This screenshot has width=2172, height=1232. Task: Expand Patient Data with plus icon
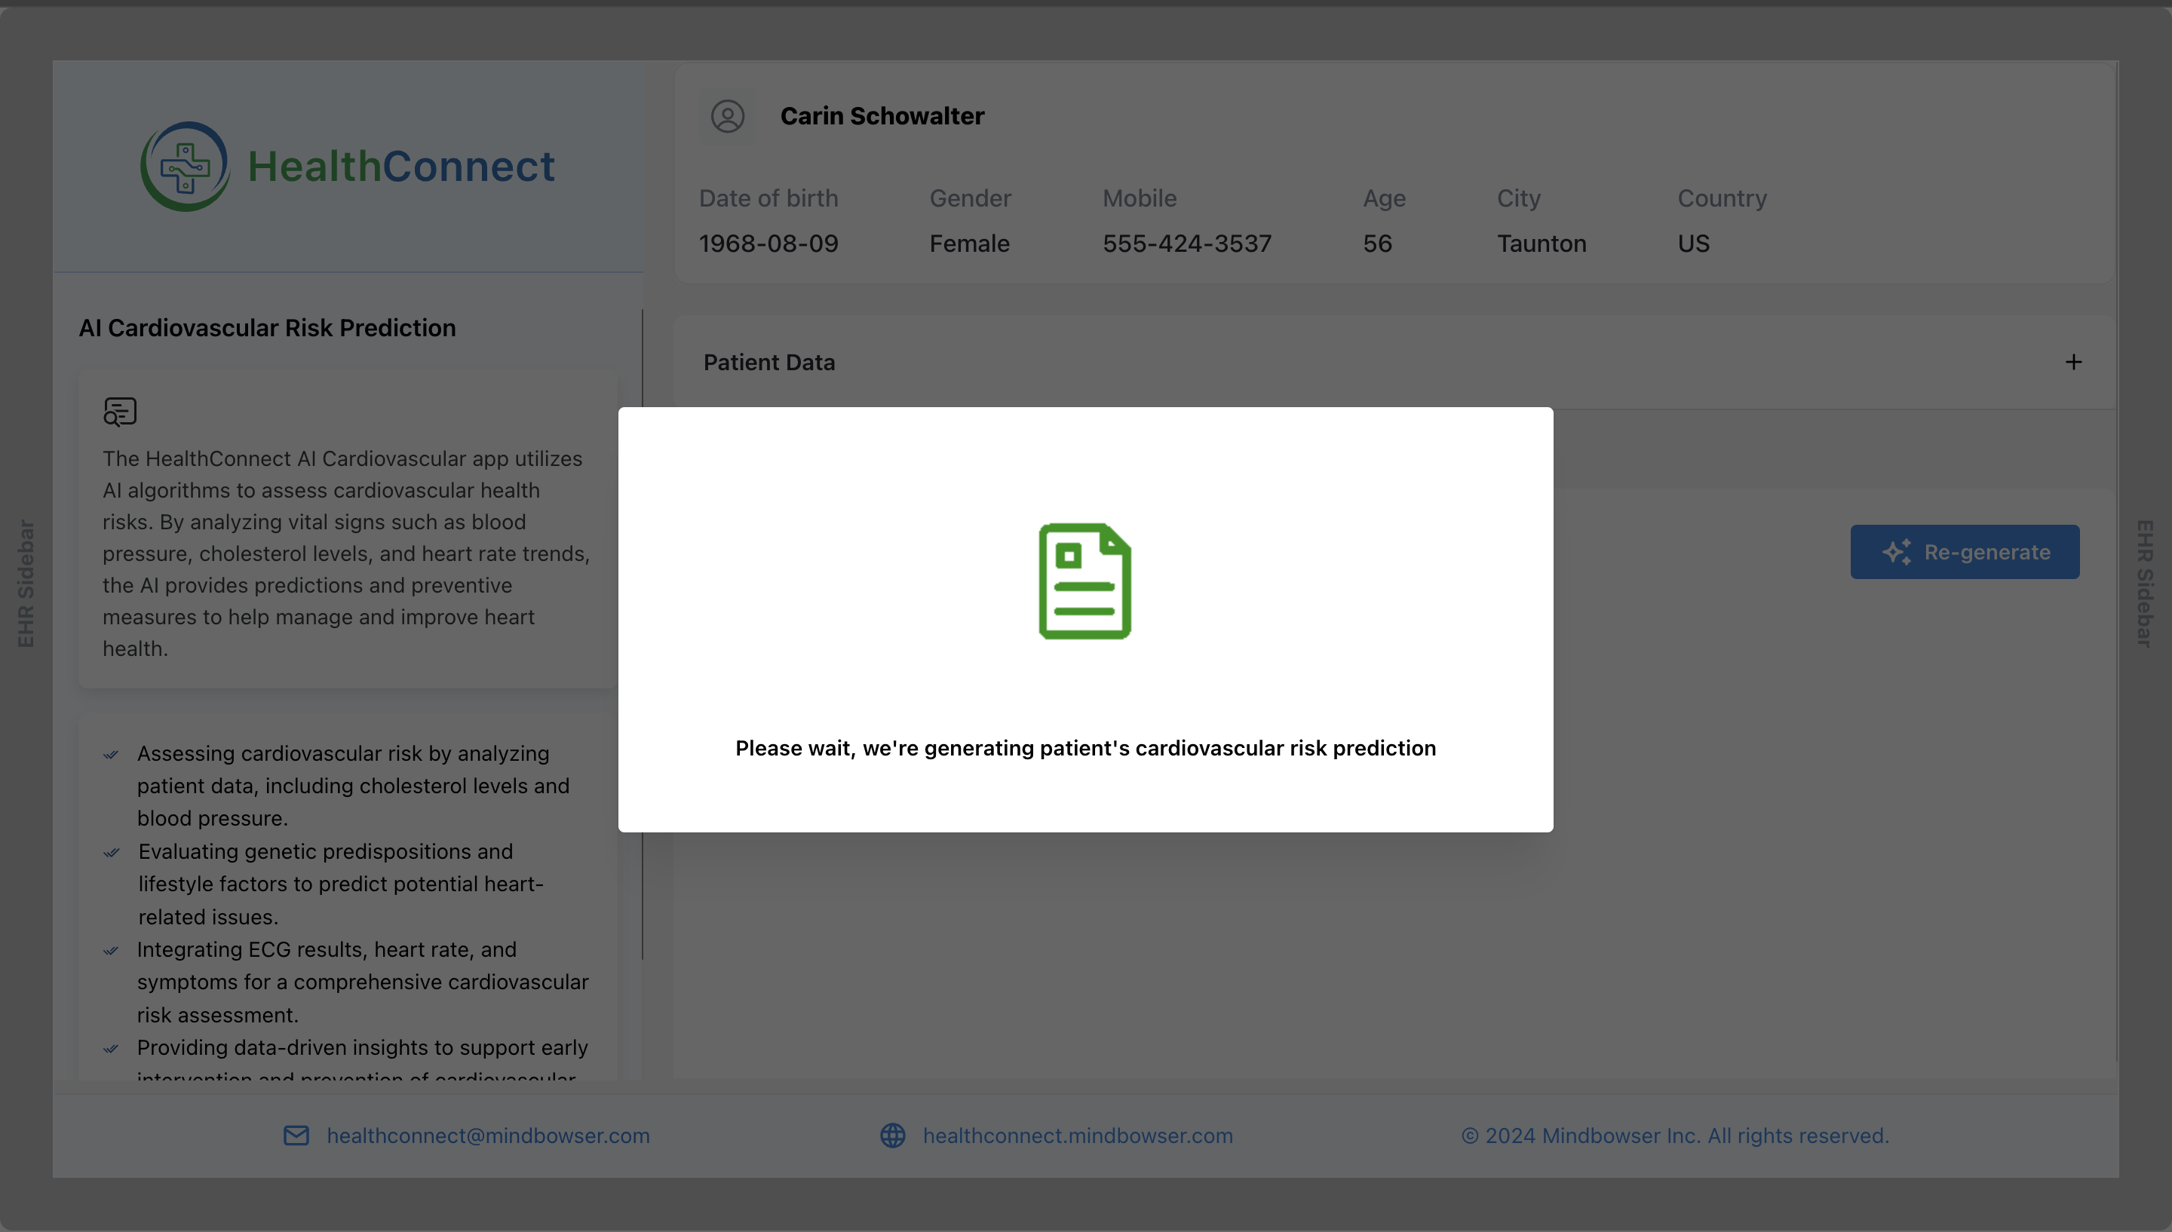pyautogui.click(x=2073, y=362)
